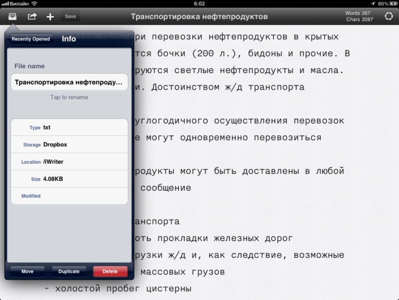This screenshot has height=300, width=399.
Task: Place cursor on word 'Достоинством' in the text
Action: (x=185, y=87)
